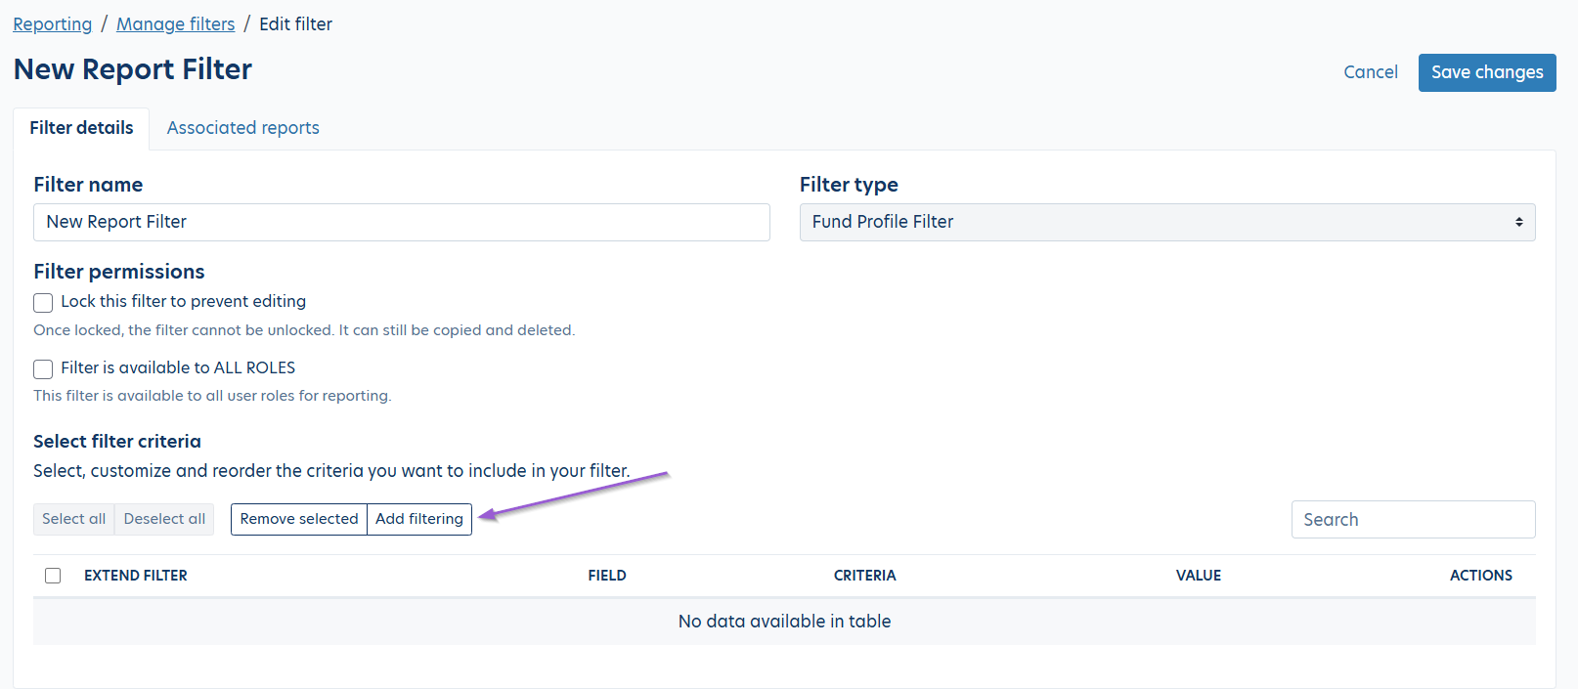The height and width of the screenshot is (689, 1578).
Task: Click the Add filtering button
Action: (x=419, y=519)
